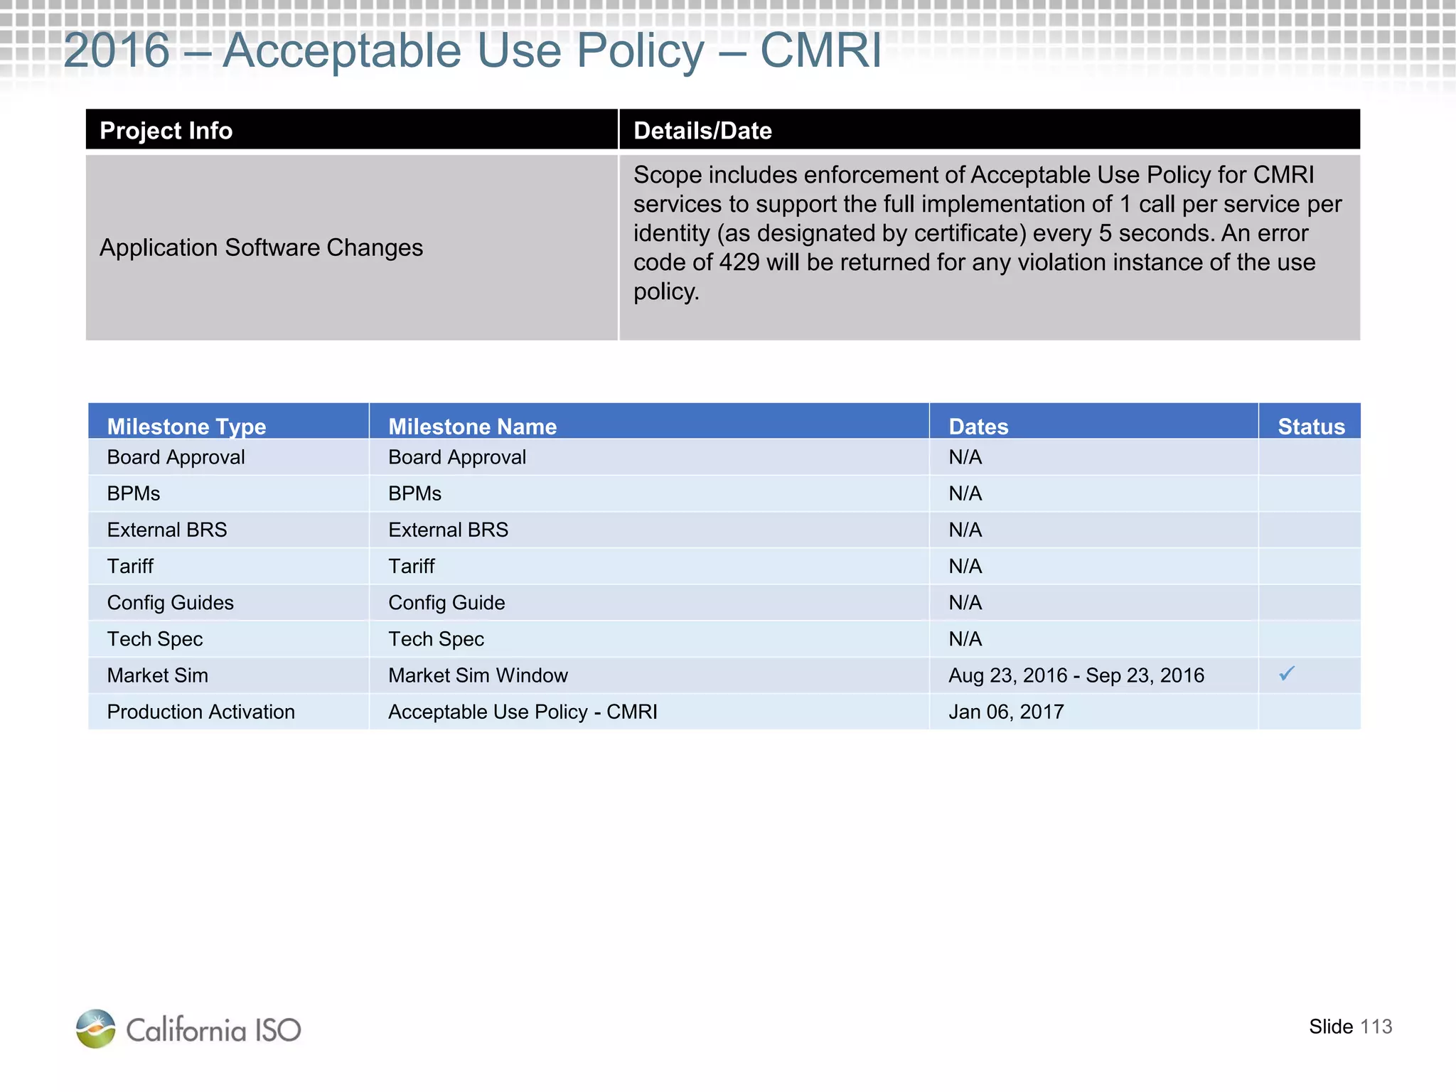Select 'Tech Spec' in Milestone Type column
Image resolution: width=1456 pixels, height=1092 pixels.
tap(155, 639)
